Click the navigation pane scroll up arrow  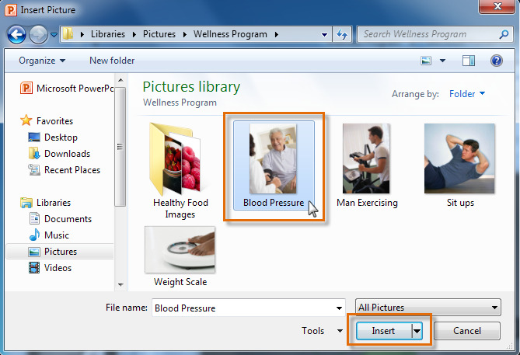[120, 80]
